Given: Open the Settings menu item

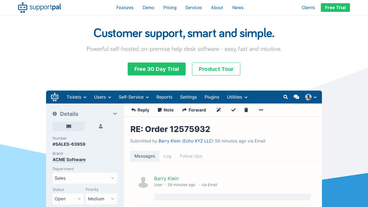Looking at the screenshot, I should pyautogui.click(x=188, y=97).
